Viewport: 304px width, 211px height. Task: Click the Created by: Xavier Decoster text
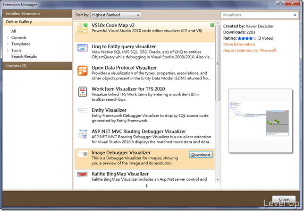248,26
